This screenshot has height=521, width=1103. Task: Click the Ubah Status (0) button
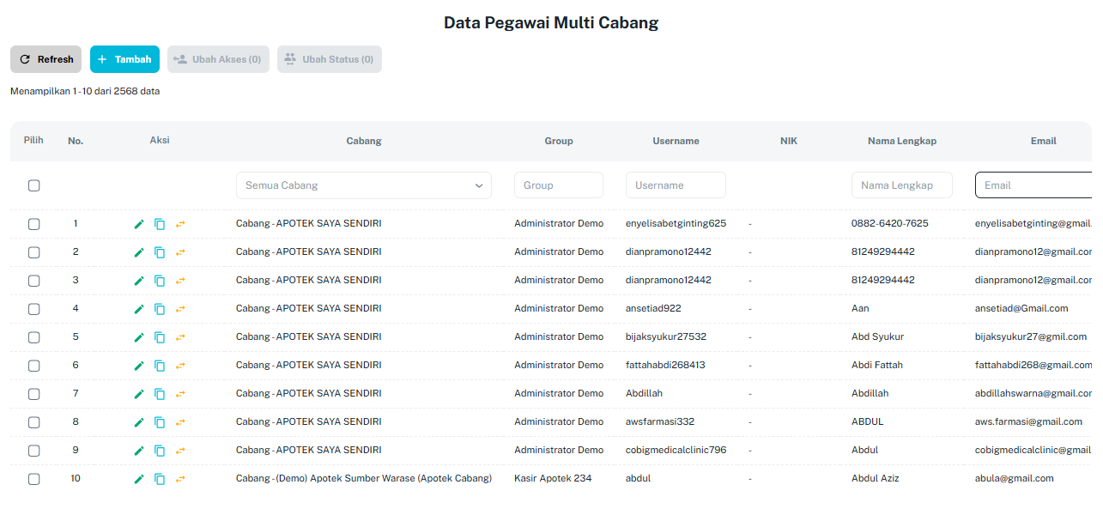pyautogui.click(x=330, y=59)
